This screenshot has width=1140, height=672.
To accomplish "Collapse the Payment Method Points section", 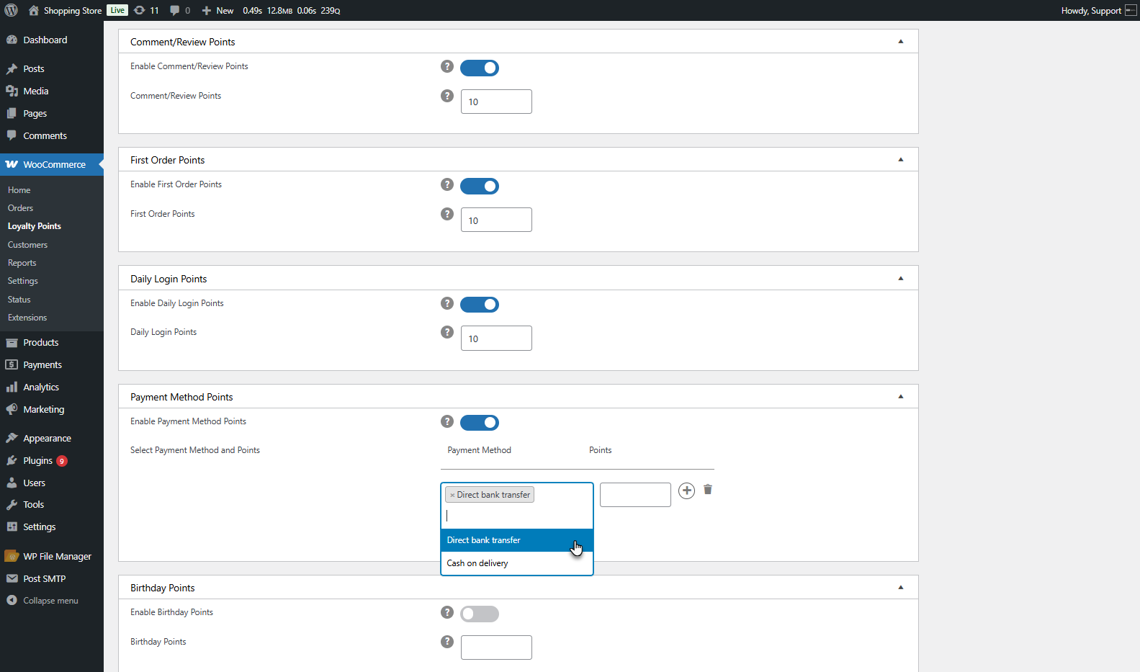I will [900, 396].
